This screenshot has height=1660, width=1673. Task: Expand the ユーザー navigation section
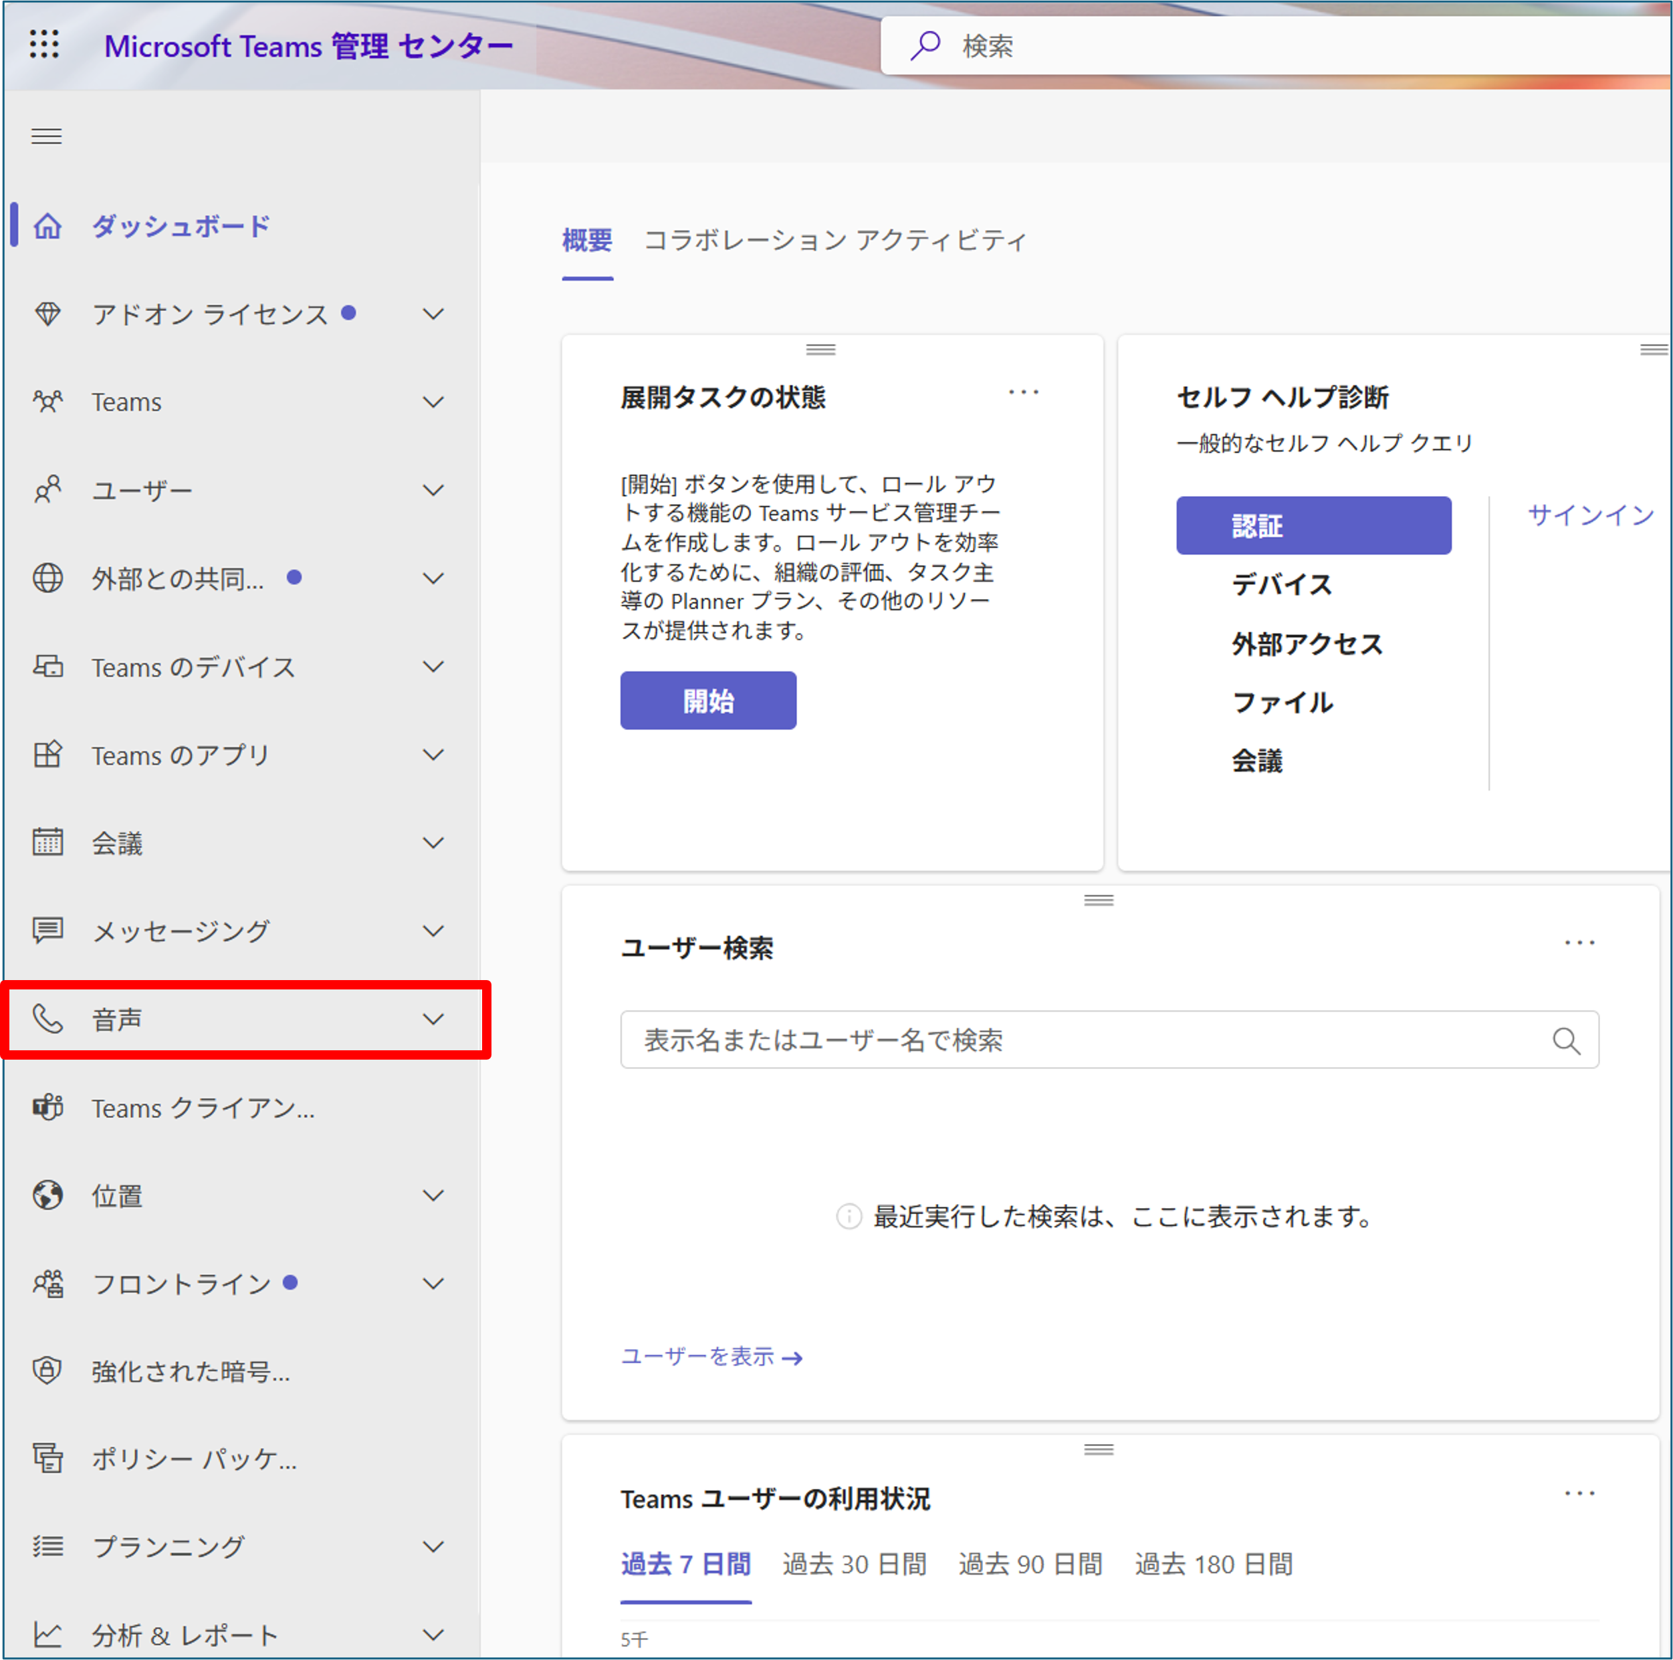433,490
